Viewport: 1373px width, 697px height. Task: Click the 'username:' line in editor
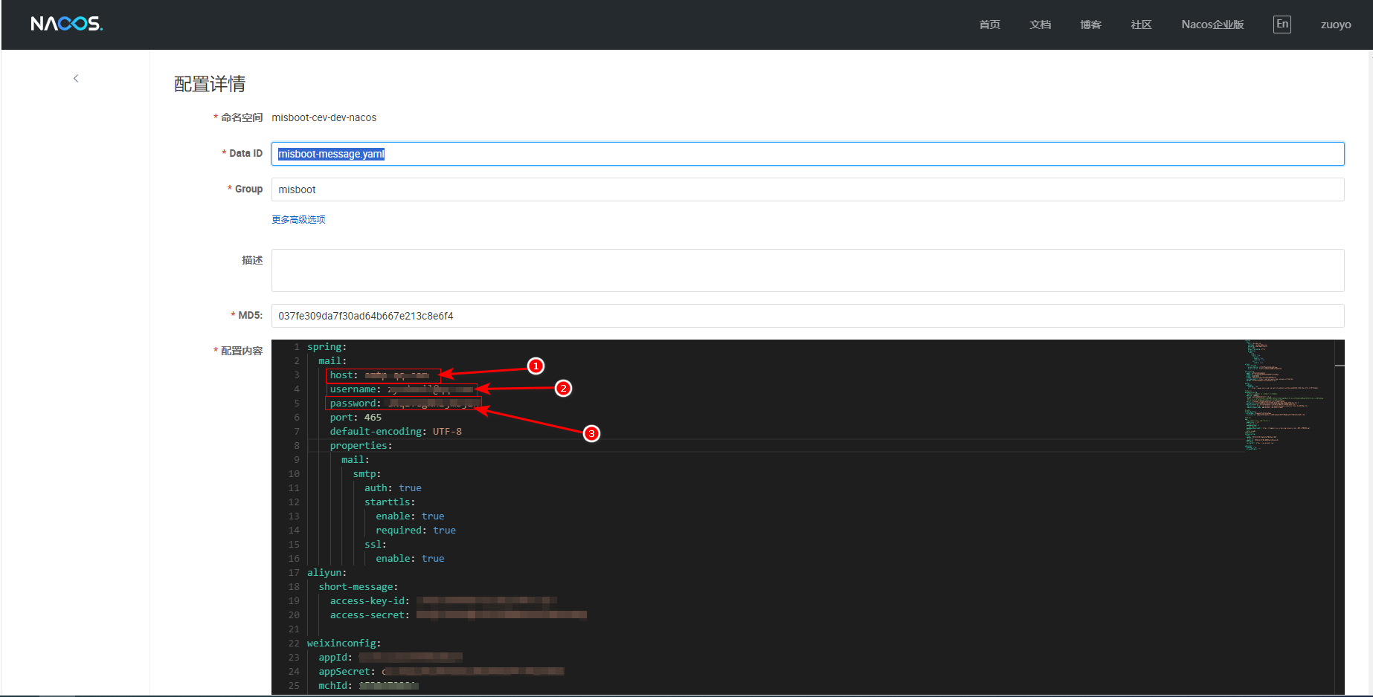tap(402, 389)
